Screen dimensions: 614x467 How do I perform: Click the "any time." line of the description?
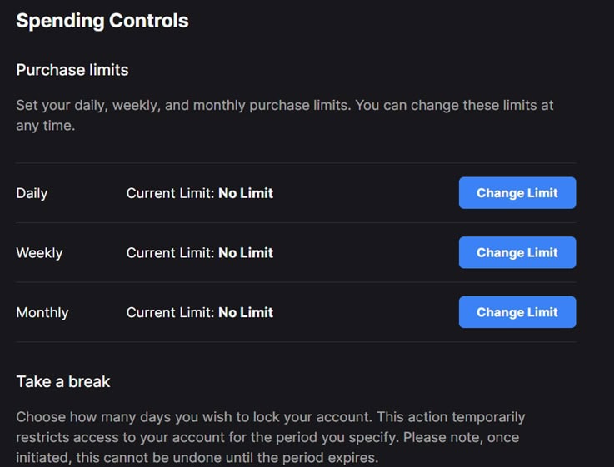pyautogui.click(x=46, y=126)
